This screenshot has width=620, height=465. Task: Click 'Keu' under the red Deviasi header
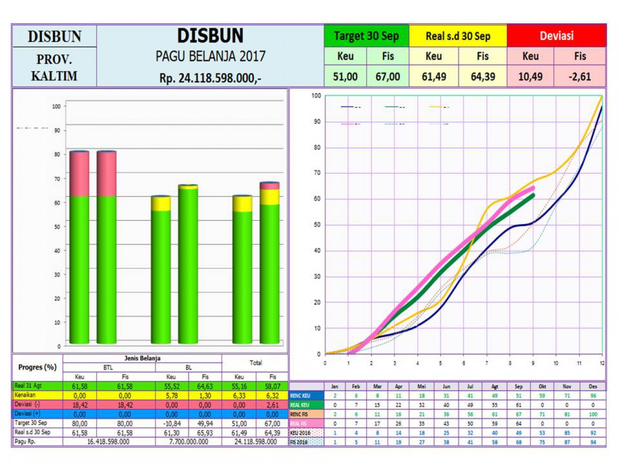pos(530,56)
